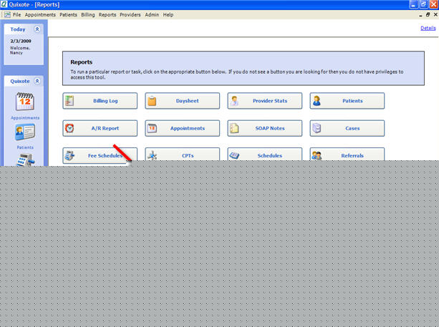Click the Details link

click(428, 28)
